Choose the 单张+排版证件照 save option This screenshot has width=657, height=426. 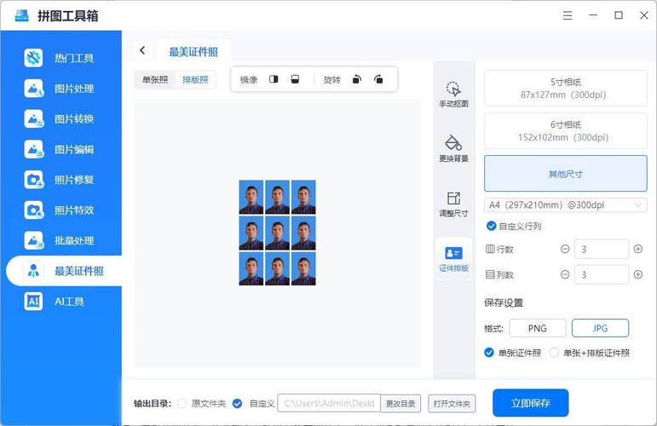pos(554,353)
